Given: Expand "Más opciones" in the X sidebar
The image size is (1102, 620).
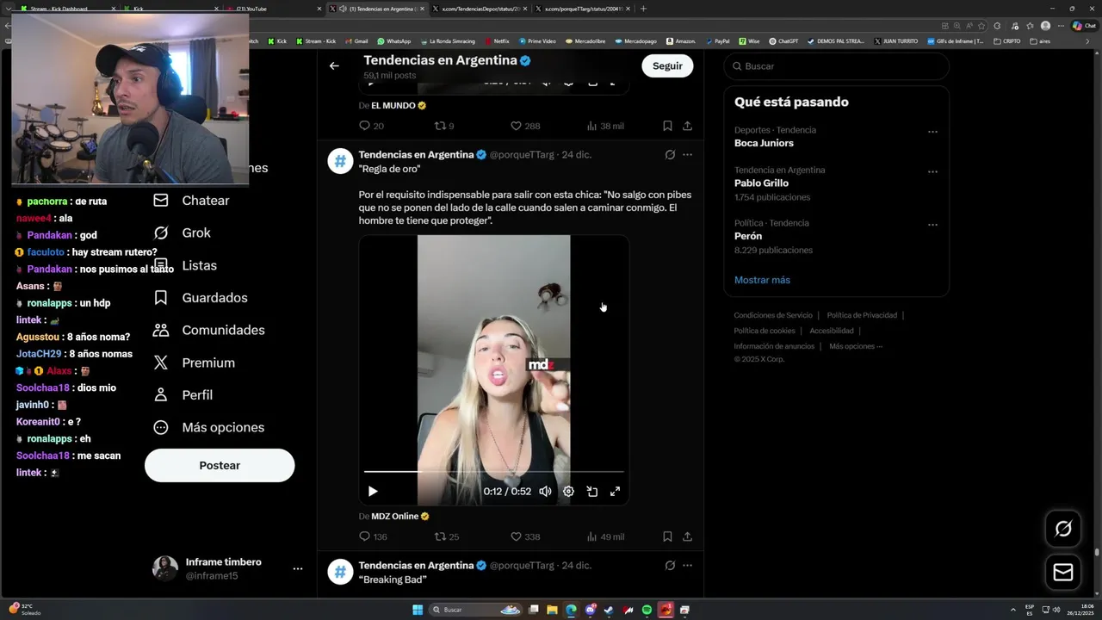Looking at the screenshot, I should click(x=208, y=428).
